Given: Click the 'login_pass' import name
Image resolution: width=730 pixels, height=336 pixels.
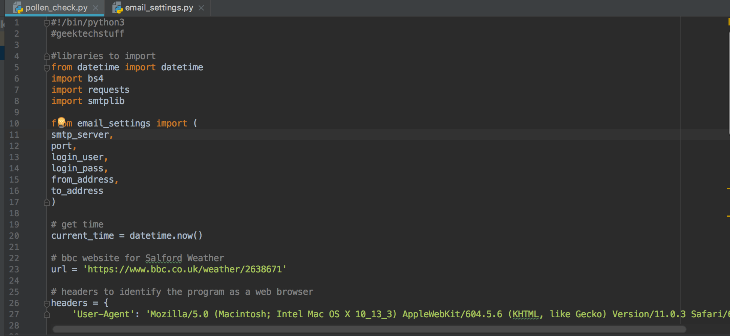Looking at the screenshot, I should (77, 168).
